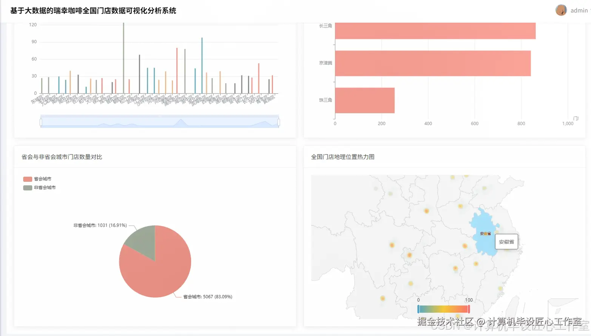Click the 省会城市: 5067 (83.09%) label
This screenshot has height=336, width=591.
(x=208, y=297)
